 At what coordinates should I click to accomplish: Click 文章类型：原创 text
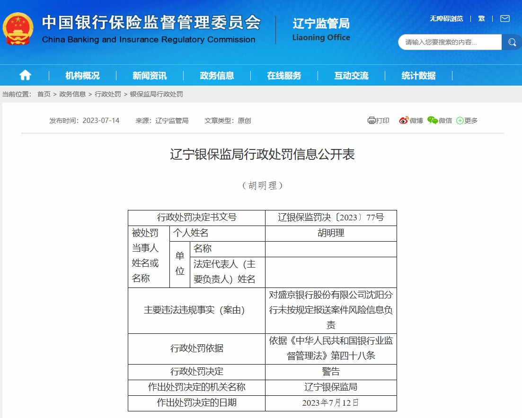pos(228,121)
